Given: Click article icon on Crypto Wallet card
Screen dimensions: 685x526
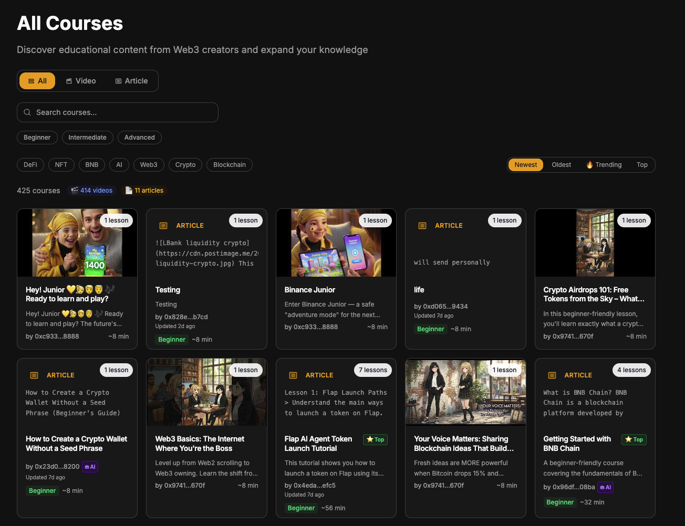Looking at the screenshot, I should tap(34, 375).
